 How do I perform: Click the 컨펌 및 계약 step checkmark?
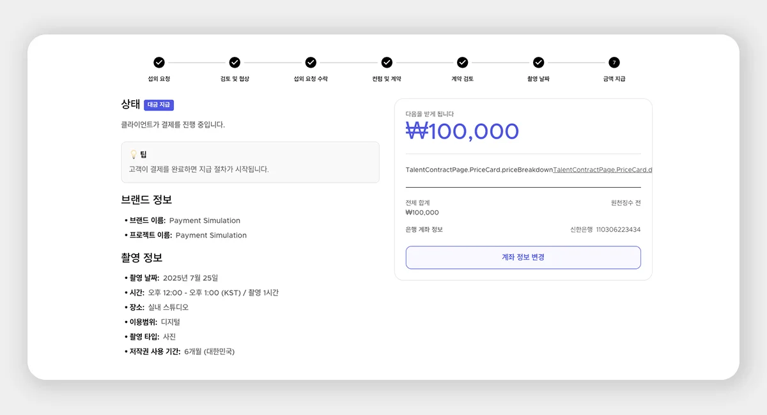click(387, 63)
